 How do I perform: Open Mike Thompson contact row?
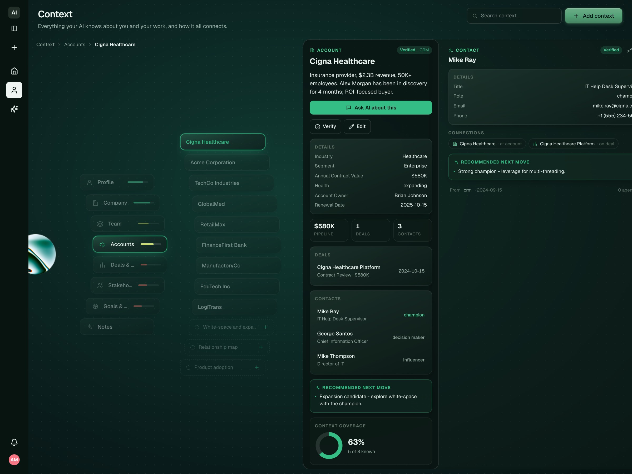coord(371,360)
